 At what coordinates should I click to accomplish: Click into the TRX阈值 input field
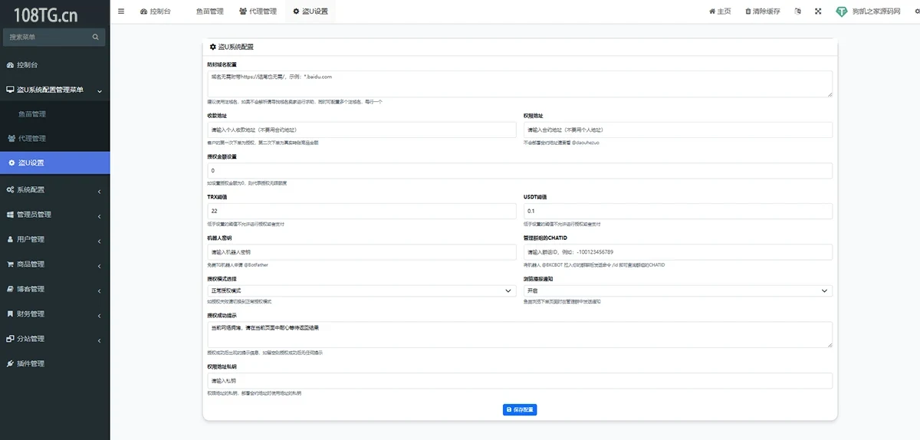point(361,211)
